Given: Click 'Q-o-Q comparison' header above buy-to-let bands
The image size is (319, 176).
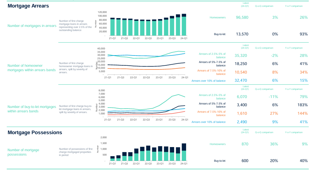Looking at the screenshot, I should click(x=264, y=89).
